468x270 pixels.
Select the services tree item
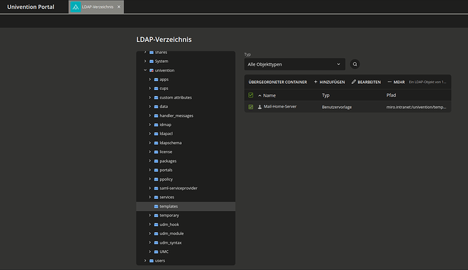click(x=167, y=198)
